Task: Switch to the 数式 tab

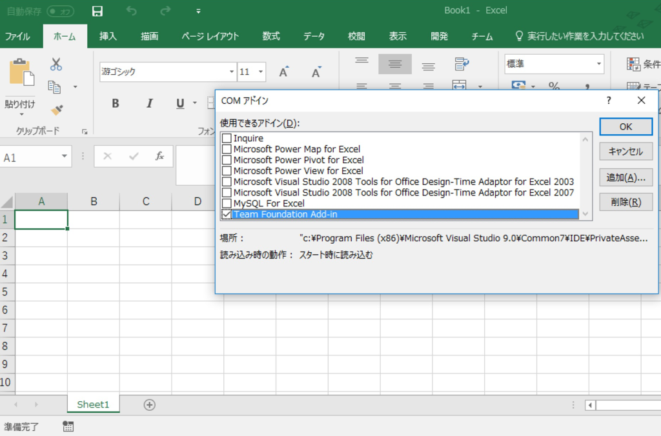Action: tap(271, 37)
